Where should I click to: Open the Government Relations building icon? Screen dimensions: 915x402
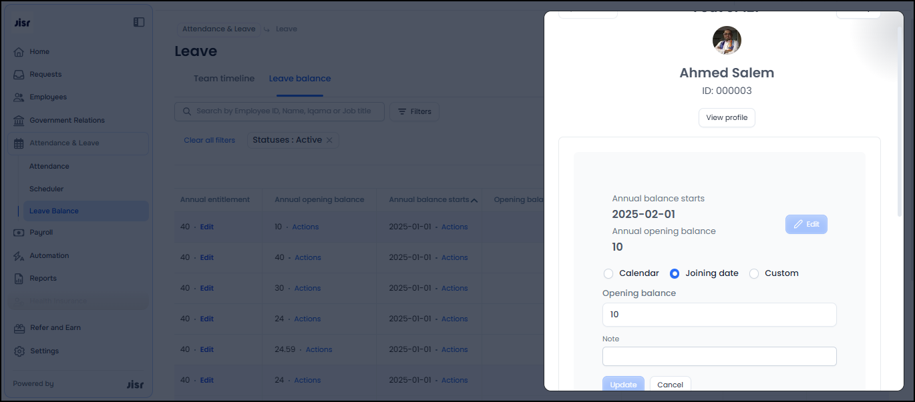[x=19, y=121]
